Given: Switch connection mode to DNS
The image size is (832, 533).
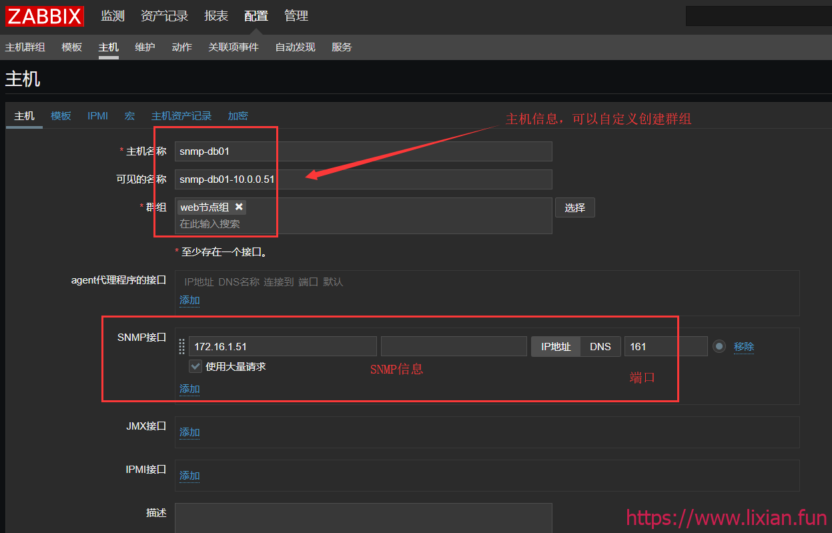Looking at the screenshot, I should pyautogui.click(x=600, y=346).
